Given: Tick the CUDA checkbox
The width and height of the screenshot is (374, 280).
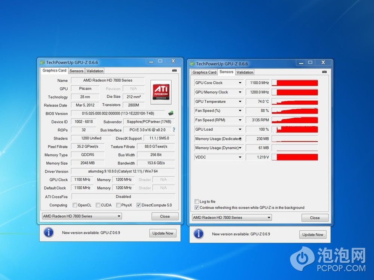Looking at the screenshot, I should (x=98, y=205).
